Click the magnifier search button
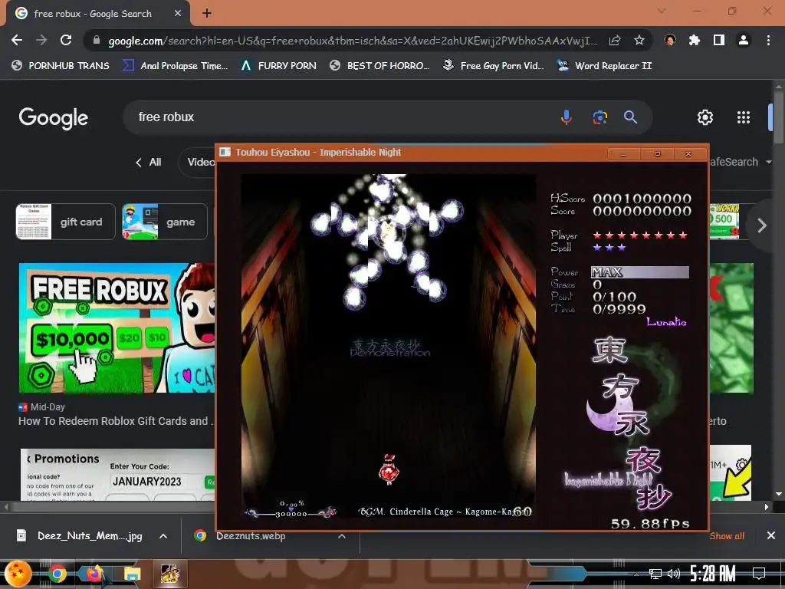785x589 pixels. (630, 117)
